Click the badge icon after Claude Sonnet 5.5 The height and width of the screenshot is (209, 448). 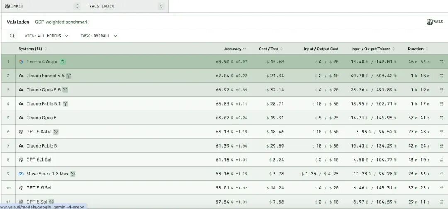point(68,76)
